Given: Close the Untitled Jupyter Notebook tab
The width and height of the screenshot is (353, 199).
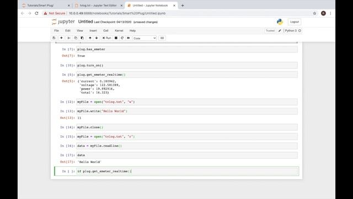Looking at the screenshot, I should [174, 6].
